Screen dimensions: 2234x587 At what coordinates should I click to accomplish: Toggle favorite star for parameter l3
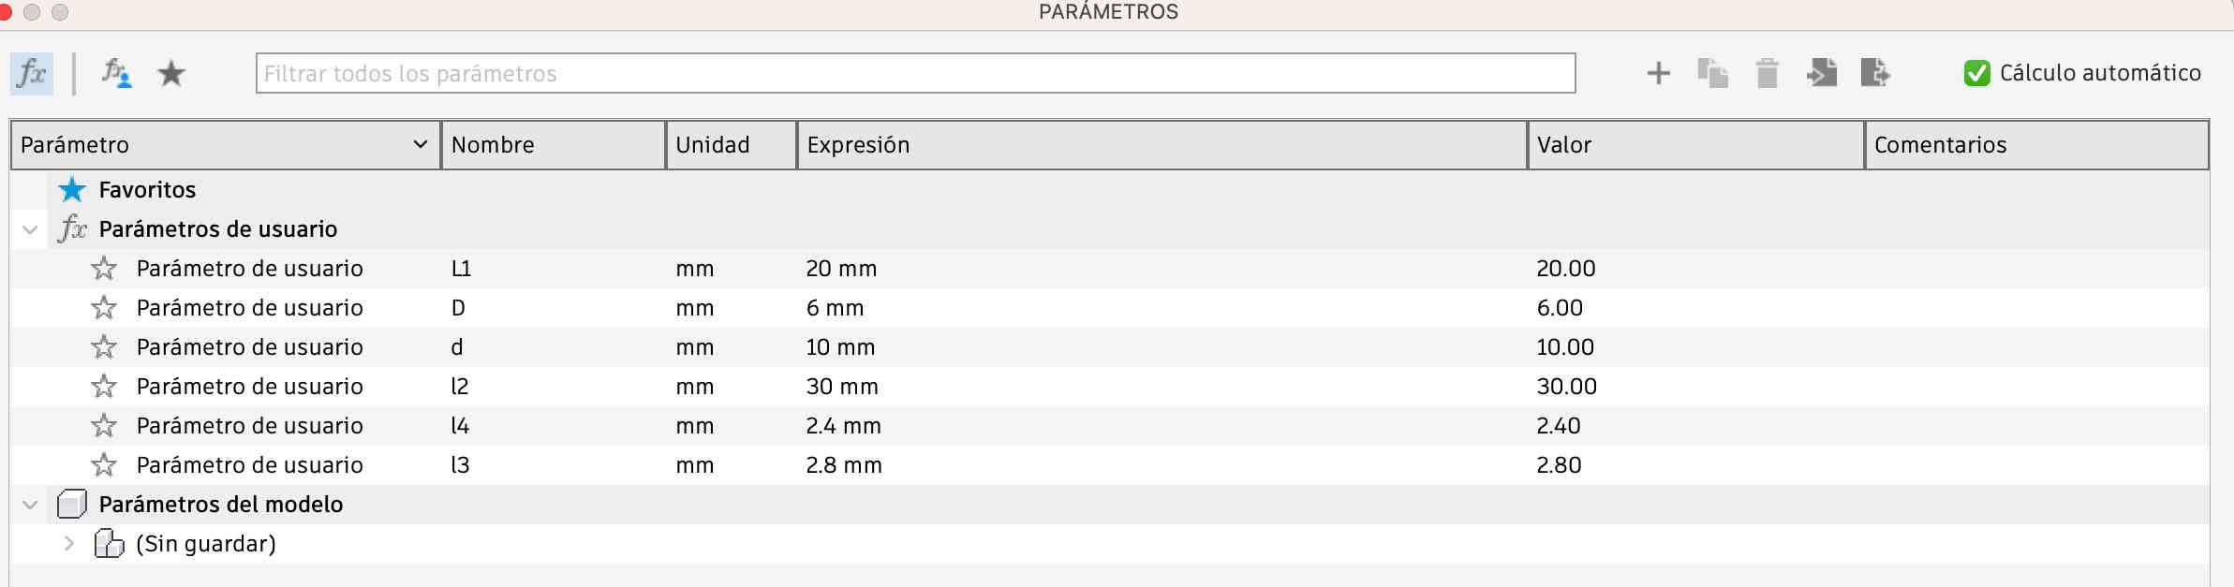click(104, 465)
